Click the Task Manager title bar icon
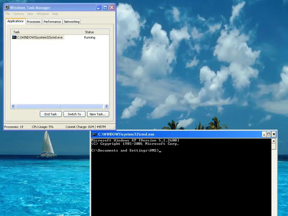This screenshot has width=288, height=216. point(7,8)
